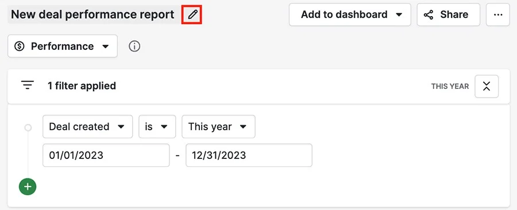Click the pencil icon to rename report
517x210 pixels.
click(x=192, y=14)
